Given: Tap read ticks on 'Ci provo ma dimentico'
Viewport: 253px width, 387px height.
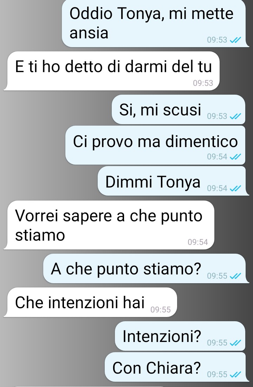Looking at the screenshot, I should pyautogui.click(x=235, y=157).
